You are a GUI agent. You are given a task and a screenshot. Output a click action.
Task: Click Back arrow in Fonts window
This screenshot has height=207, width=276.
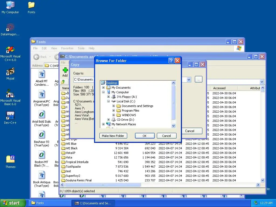click(x=36, y=57)
